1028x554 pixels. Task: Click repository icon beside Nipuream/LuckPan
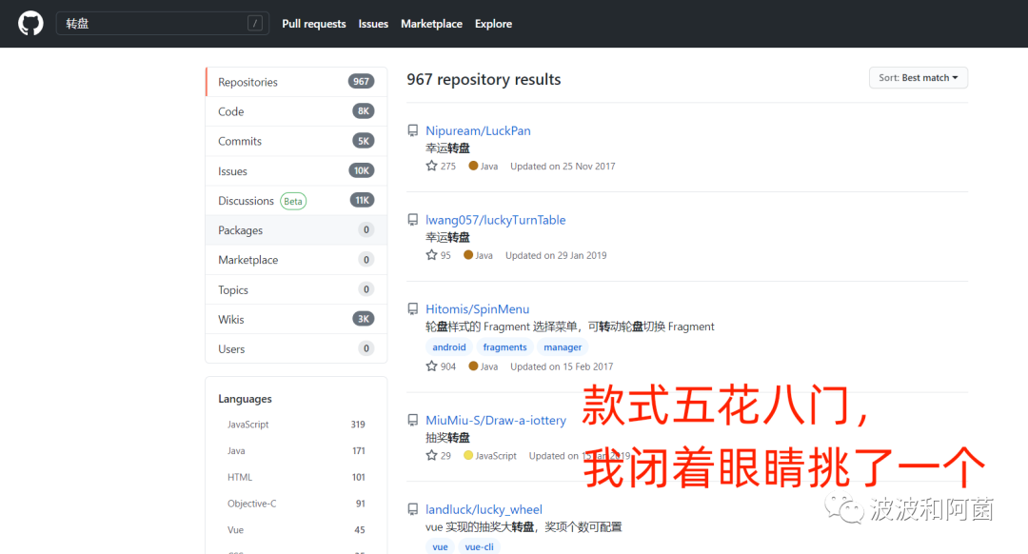(412, 130)
